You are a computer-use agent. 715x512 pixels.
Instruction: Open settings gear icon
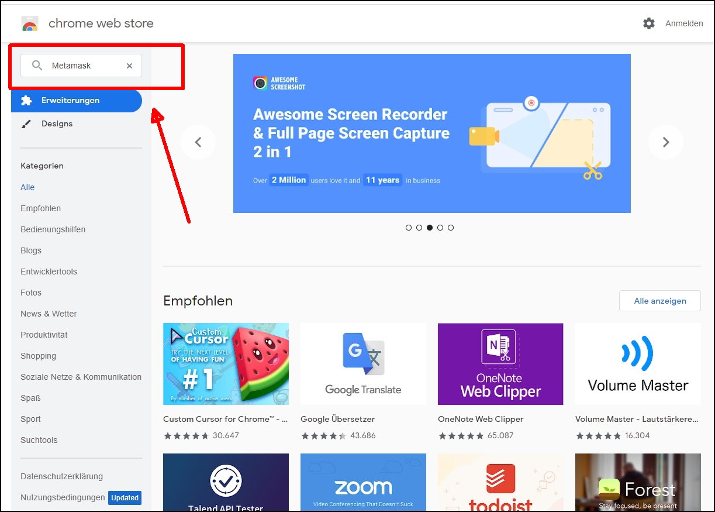pos(649,23)
